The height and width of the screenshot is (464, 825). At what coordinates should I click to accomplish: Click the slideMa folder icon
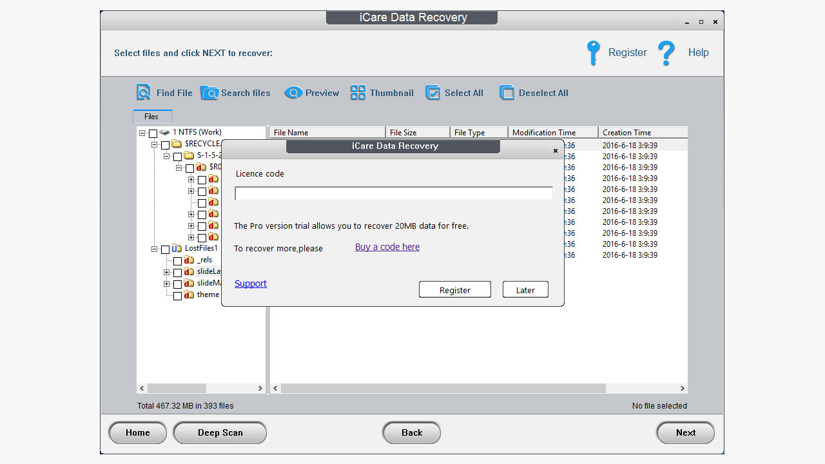tap(189, 283)
